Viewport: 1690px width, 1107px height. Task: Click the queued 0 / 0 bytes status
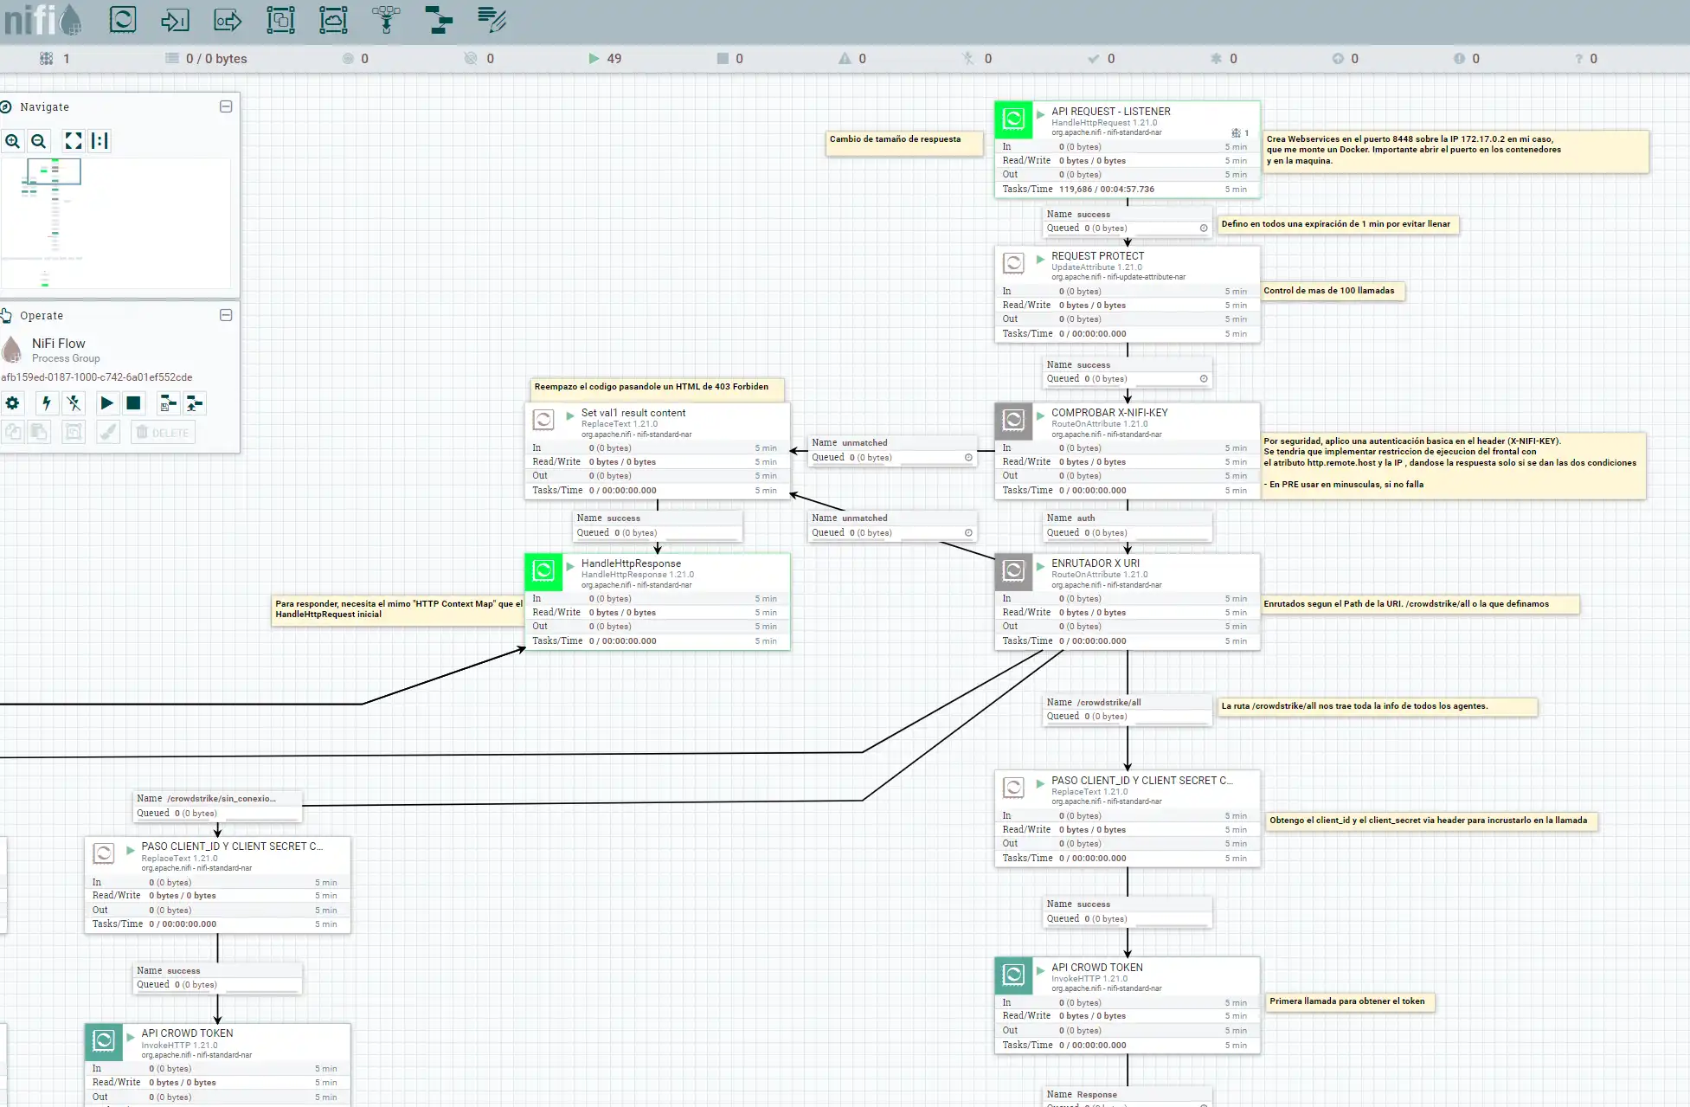point(206,58)
